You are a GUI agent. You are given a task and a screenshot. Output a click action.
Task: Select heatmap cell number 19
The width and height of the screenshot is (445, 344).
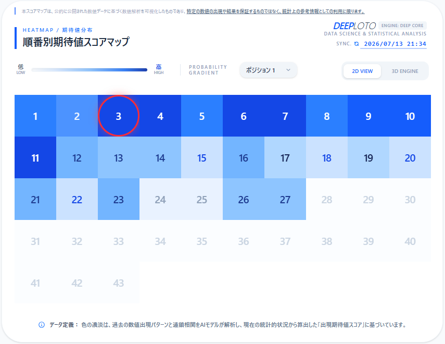[x=368, y=157]
